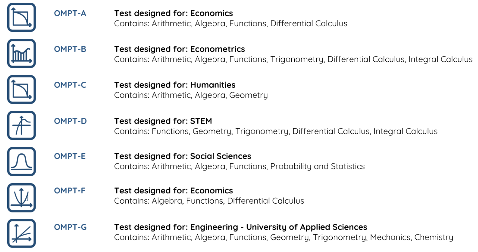This screenshot has height=252, width=478.
Task: Click the 'Test designed for: Social Sciences' heading
Action: click(x=183, y=156)
